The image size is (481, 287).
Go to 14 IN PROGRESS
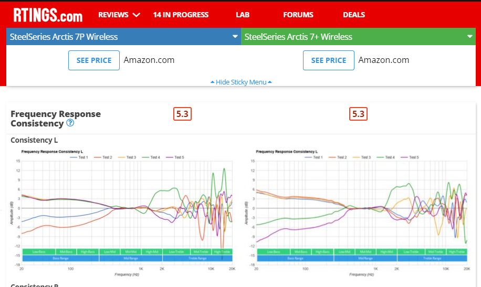tap(181, 15)
